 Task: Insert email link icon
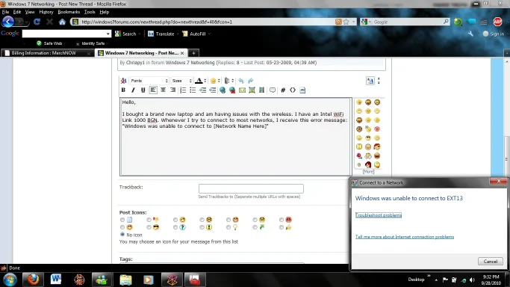pyautogui.click(x=243, y=90)
